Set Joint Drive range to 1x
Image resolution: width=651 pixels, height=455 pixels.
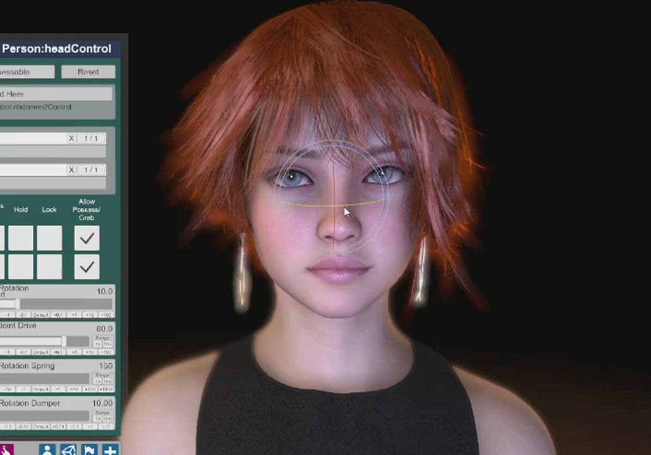click(x=97, y=344)
